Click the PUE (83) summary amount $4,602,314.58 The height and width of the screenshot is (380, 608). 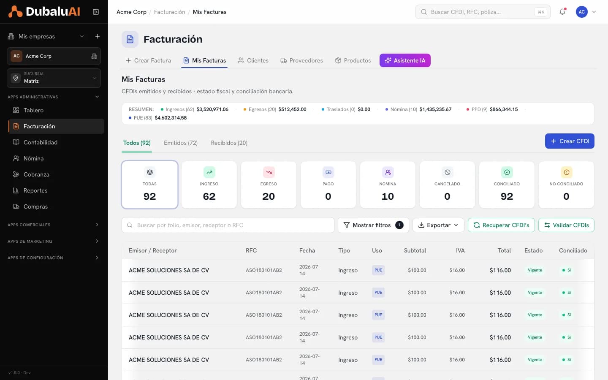coord(171,118)
